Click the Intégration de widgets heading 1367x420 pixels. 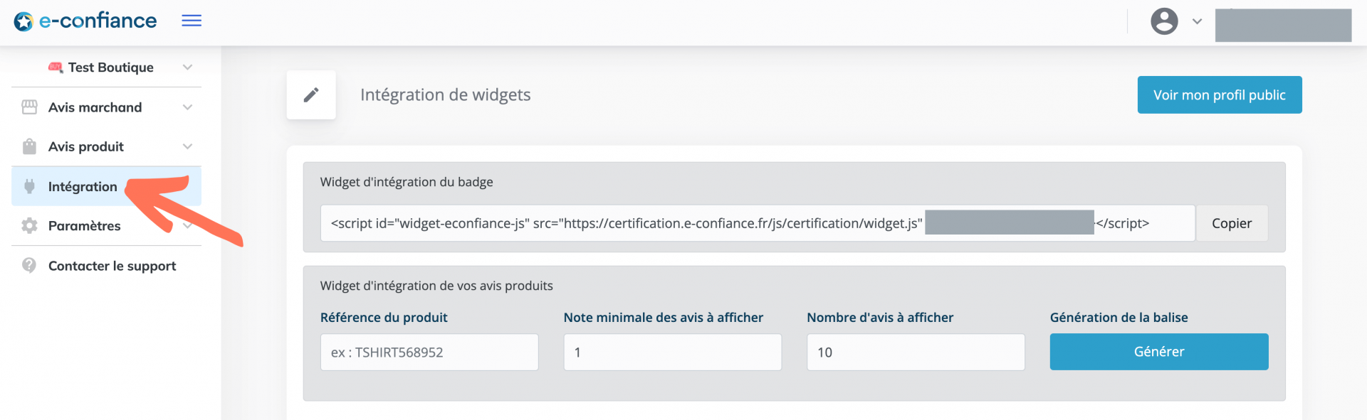coord(446,95)
